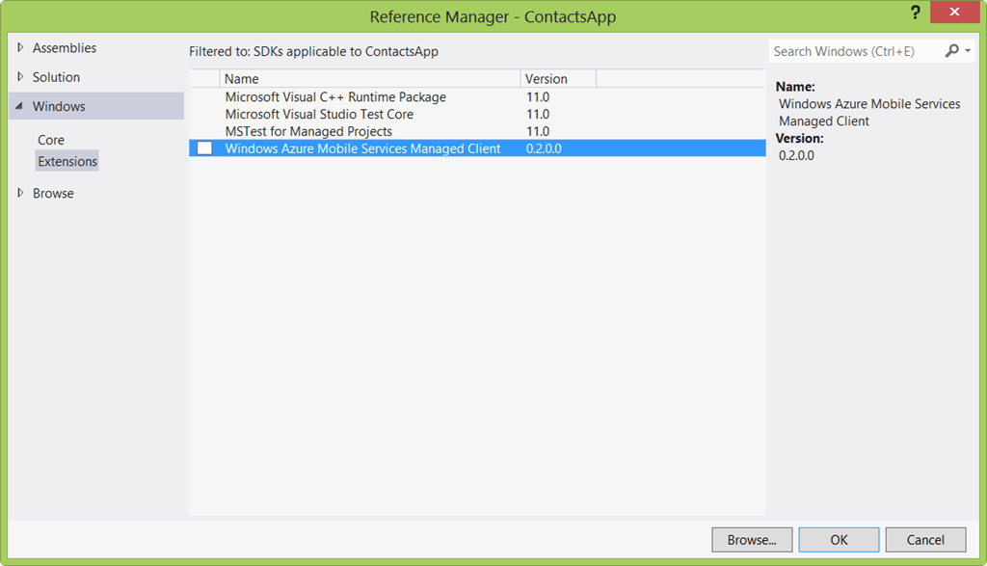Screen dimensions: 987x566
Task: Confirm with the OK button
Action: (x=839, y=540)
